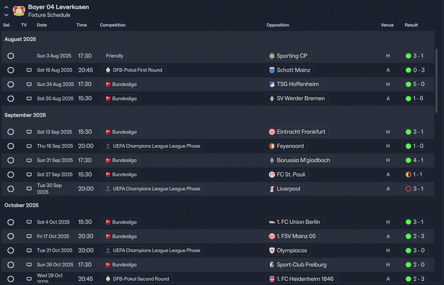Open the Friendly competition chip
This screenshot has width=444, height=285.
[114, 56]
